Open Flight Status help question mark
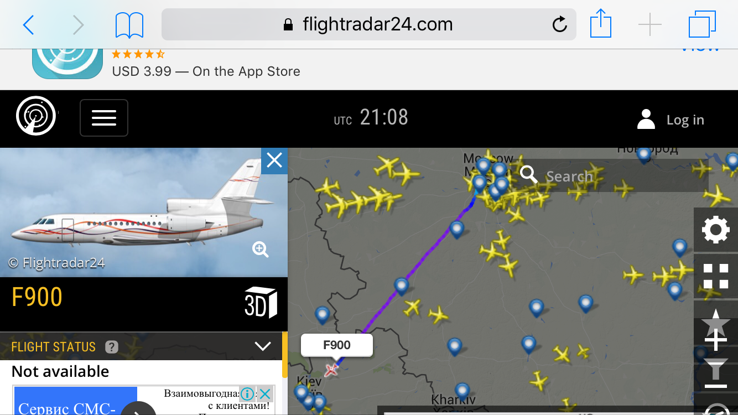 [112, 347]
